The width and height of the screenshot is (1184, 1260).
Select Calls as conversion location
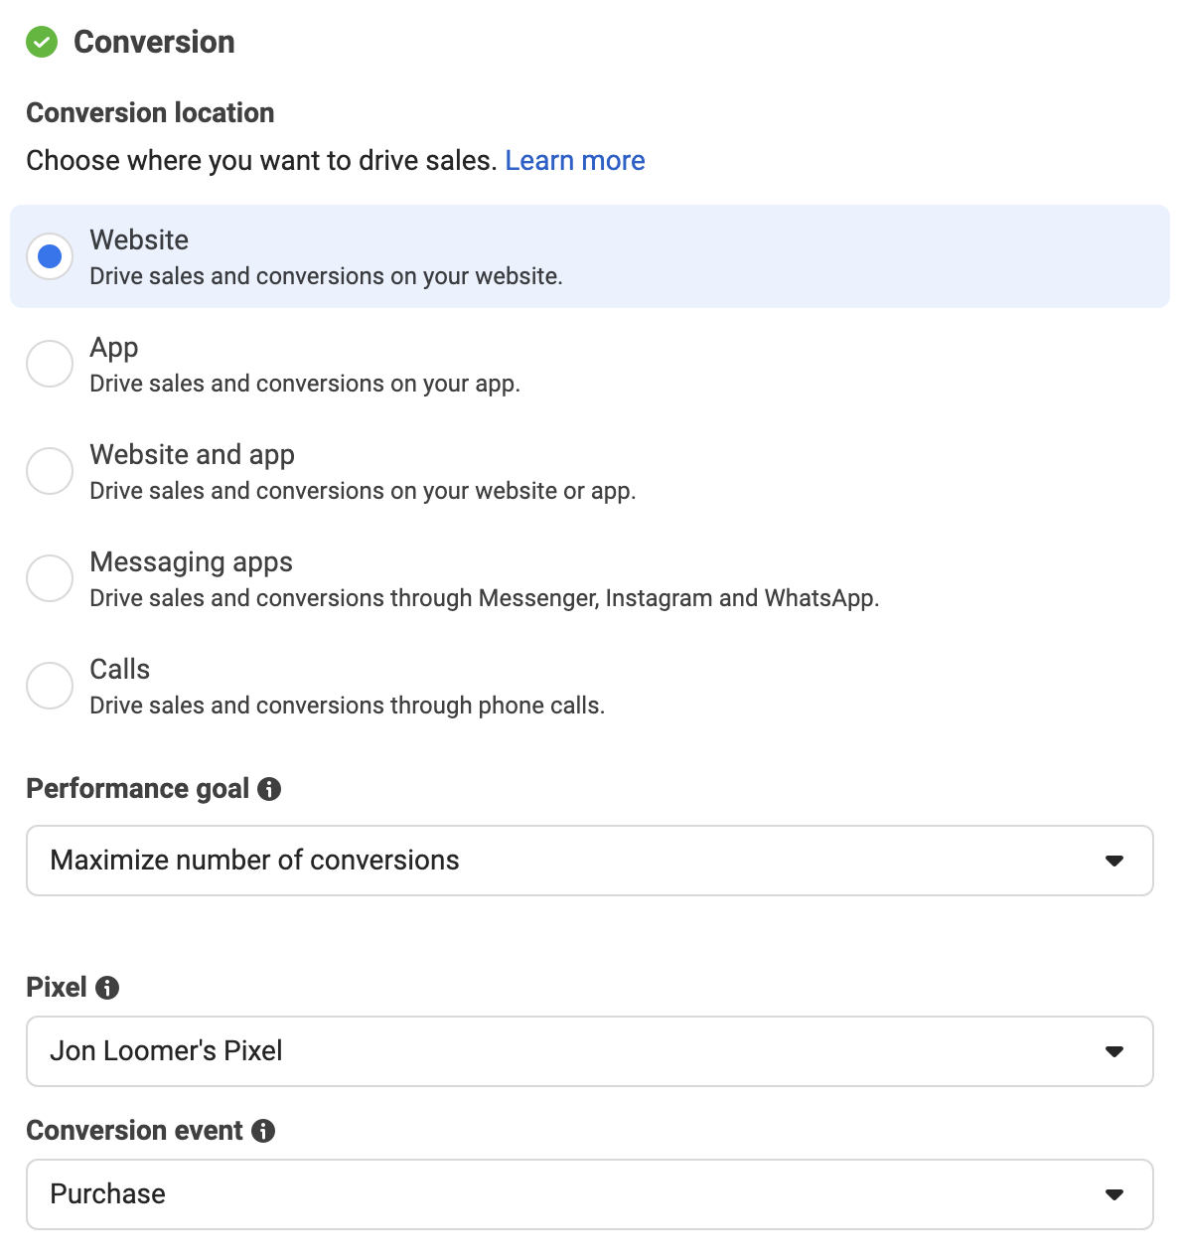[49, 686]
